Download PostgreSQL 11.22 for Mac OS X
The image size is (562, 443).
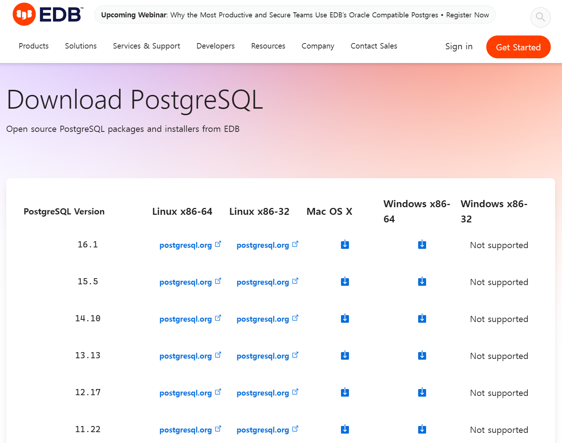345,430
